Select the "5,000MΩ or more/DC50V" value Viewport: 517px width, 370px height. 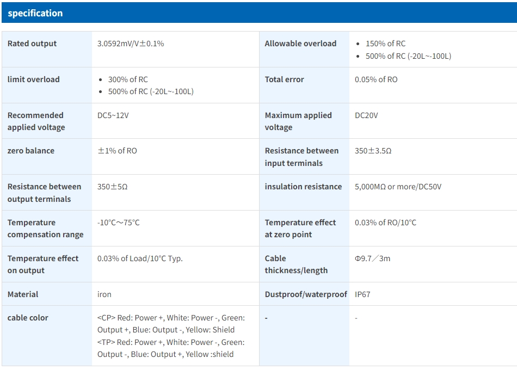click(x=398, y=187)
